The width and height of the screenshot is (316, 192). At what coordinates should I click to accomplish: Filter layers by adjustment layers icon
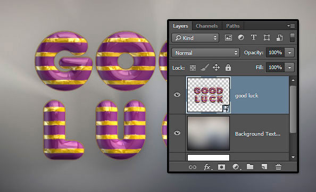(x=241, y=37)
